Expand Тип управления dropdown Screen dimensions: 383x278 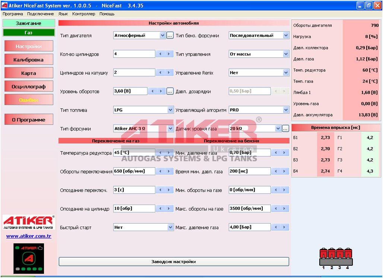[x=286, y=54]
